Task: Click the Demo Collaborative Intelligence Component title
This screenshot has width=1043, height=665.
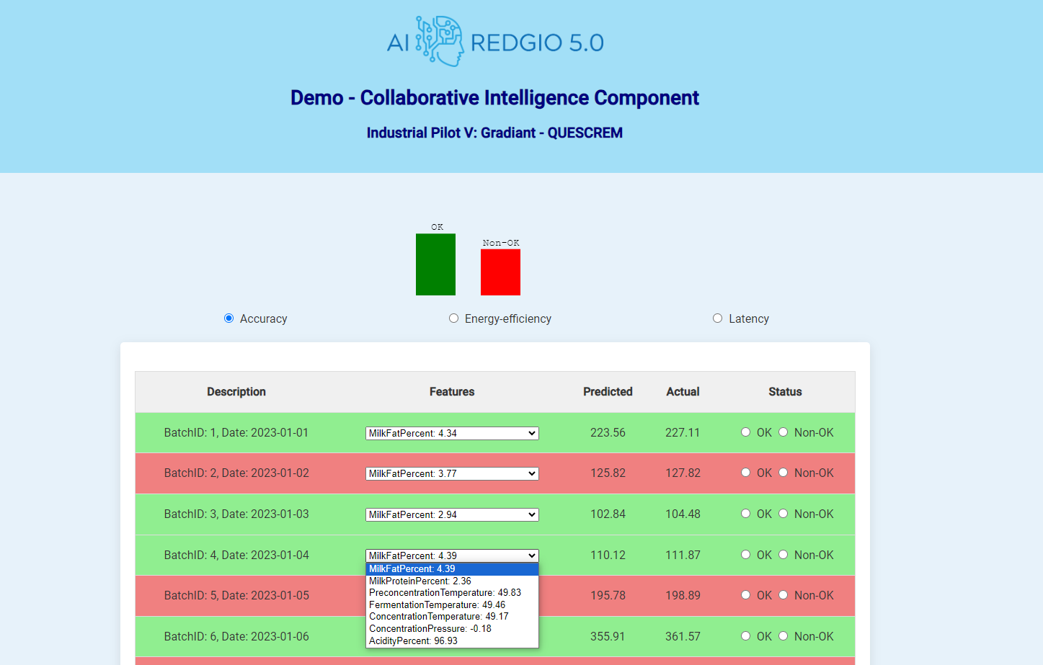Action: 494,98
